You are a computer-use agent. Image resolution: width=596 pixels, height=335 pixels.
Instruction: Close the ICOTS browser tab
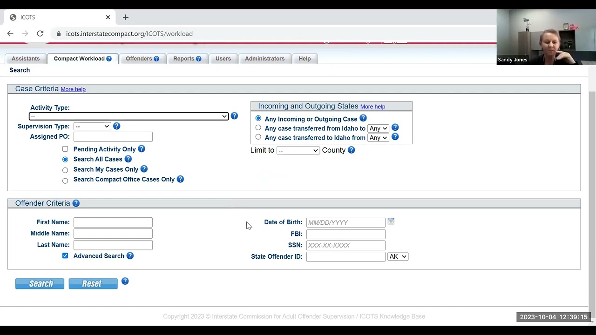pyautogui.click(x=108, y=17)
